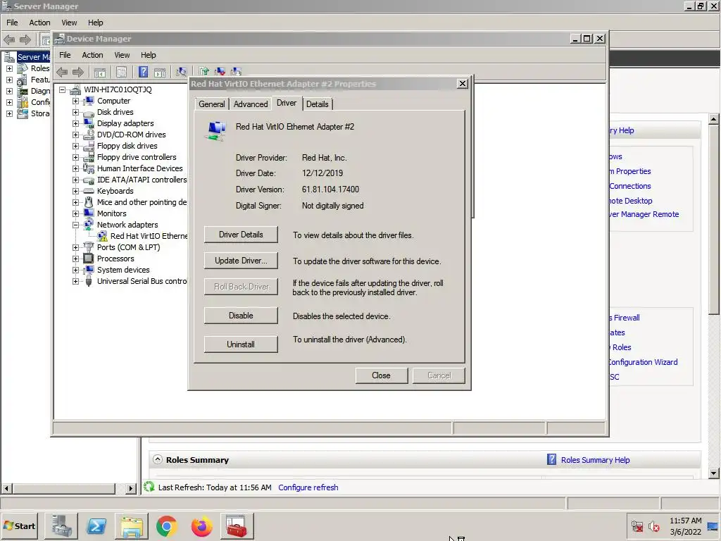Select Red Hat VirtIO Ethernet adapter tree entry
Viewport: 721px width, 541px height.
(x=149, y=236)
